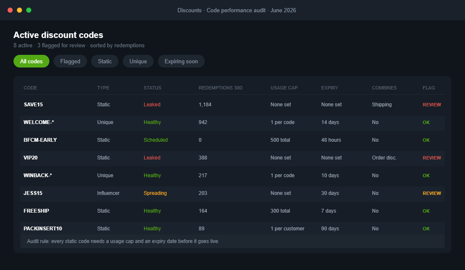Screen dimensions: 465x270
Task: Click the 1,184 redemptions value
Action: click(205, 105)
